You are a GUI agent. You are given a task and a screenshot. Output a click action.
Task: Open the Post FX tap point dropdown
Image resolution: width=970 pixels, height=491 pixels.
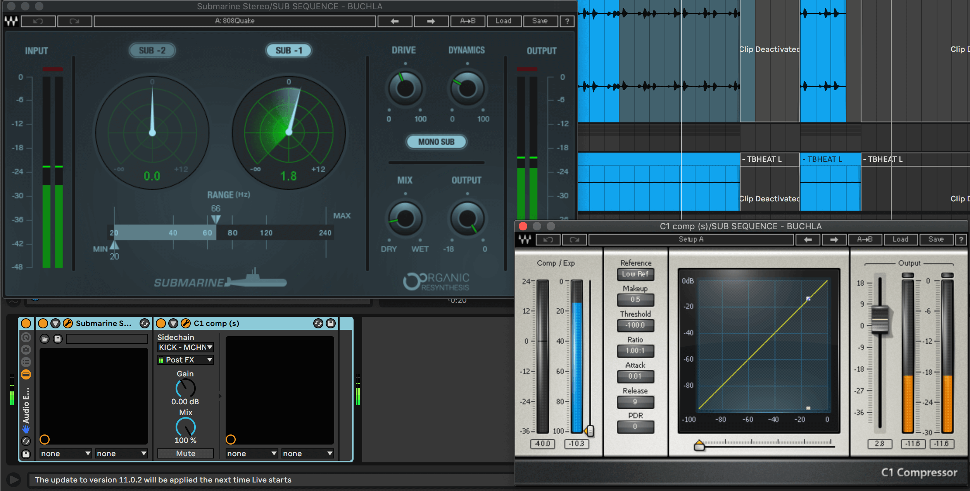point(185,360)
